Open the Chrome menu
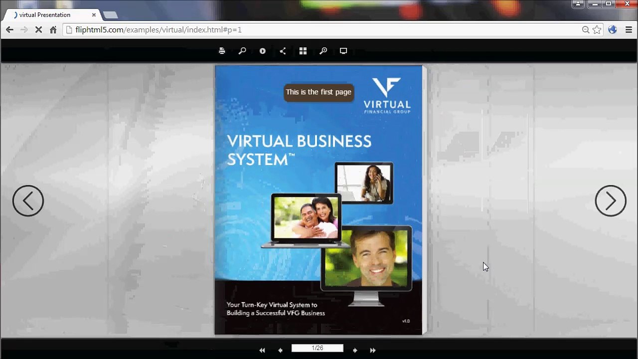 click(x=629, y=30)
